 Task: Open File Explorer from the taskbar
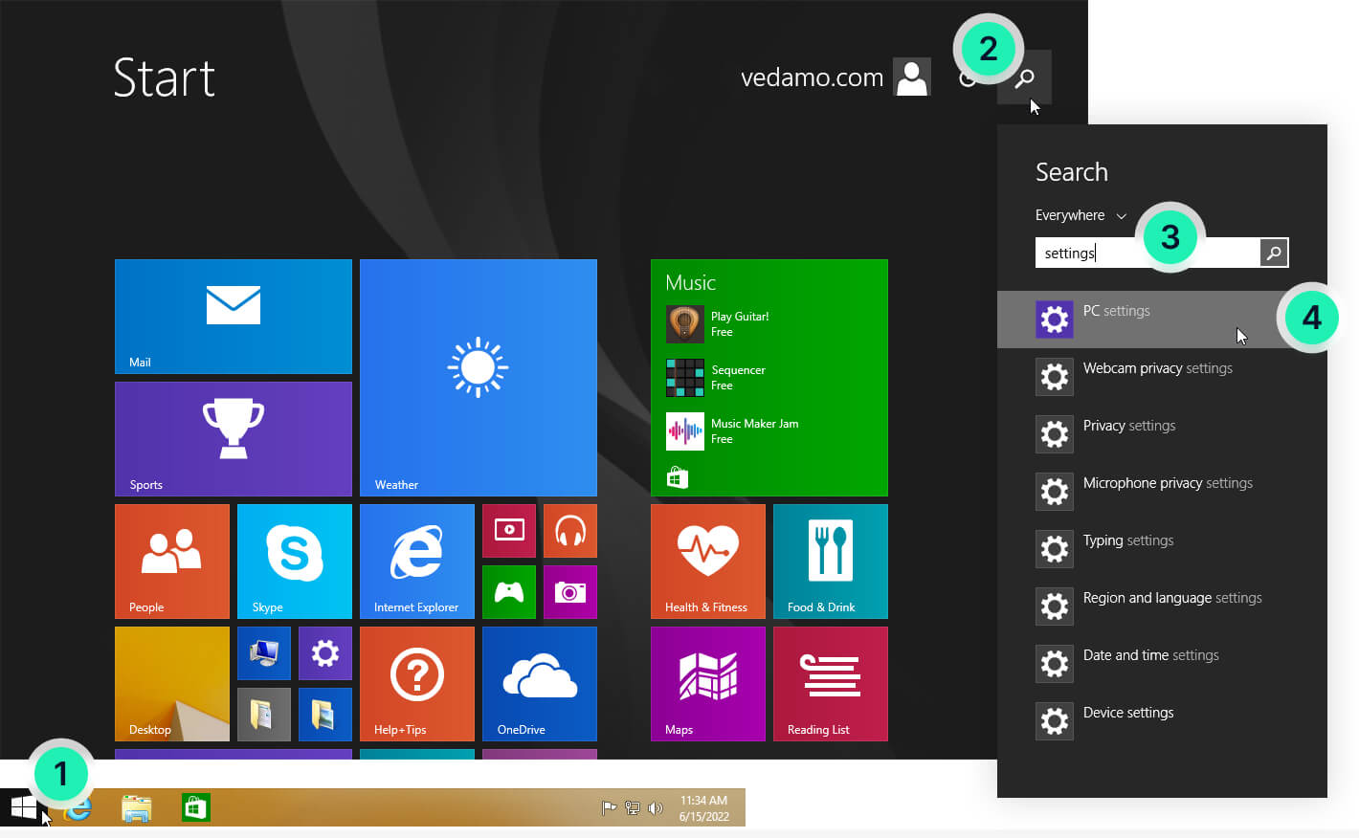137,808
